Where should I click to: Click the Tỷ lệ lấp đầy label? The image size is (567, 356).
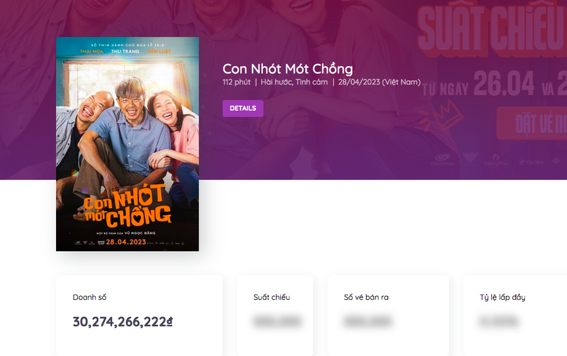[x=502, y=297]
